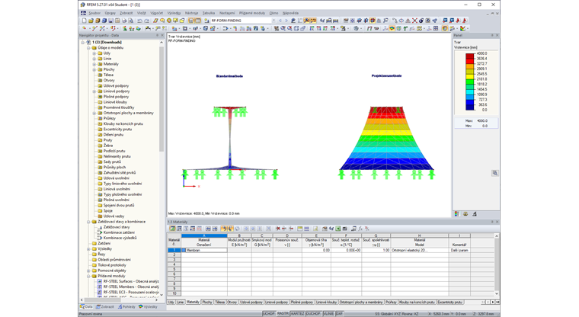579x317 pixels.
Task: Collapse the Přídavné moduly tree node
Action: pyautogui.click(x=88, y=276)
